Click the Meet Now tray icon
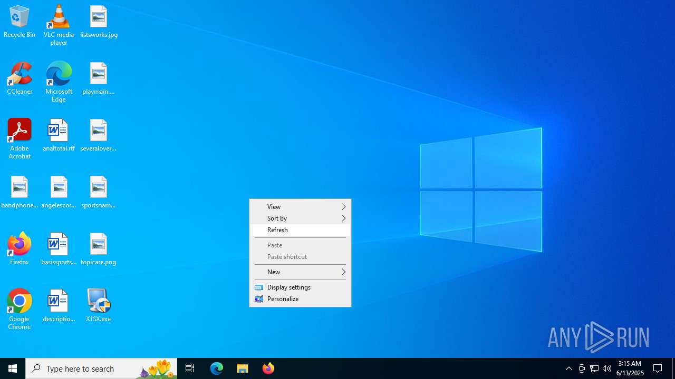Viewport: 675px width, 379px height. [x=582, y=368]
